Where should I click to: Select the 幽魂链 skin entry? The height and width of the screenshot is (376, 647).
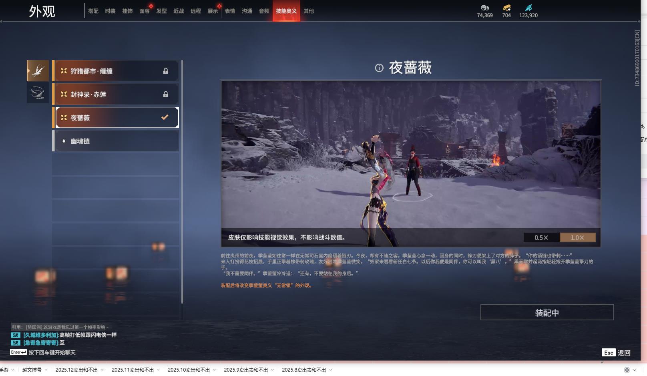pyautogui.click(x=116, y=141)
